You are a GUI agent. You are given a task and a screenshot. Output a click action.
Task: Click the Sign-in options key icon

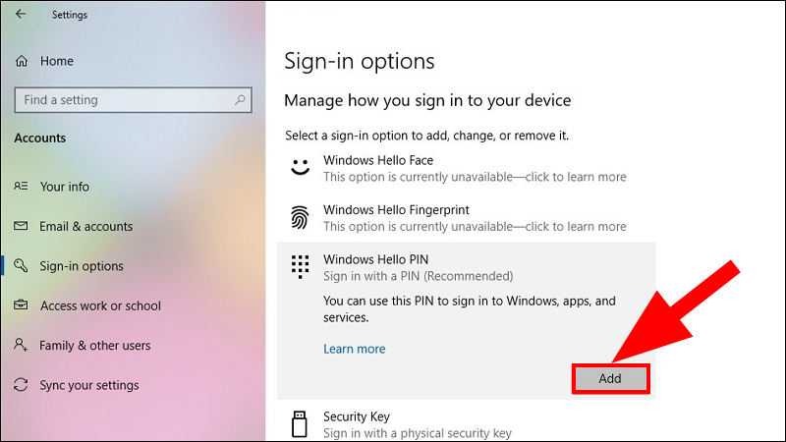click(x=21, y=266)
